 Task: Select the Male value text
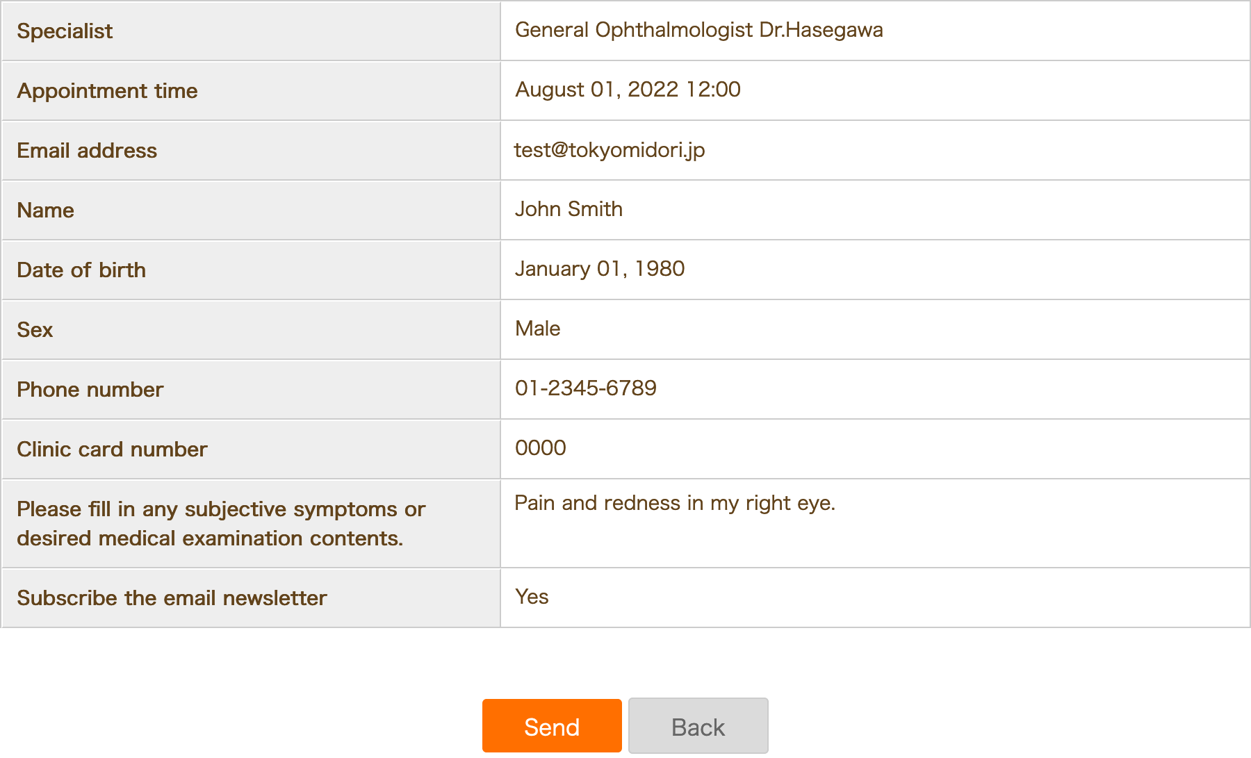(x=538, y=329)
